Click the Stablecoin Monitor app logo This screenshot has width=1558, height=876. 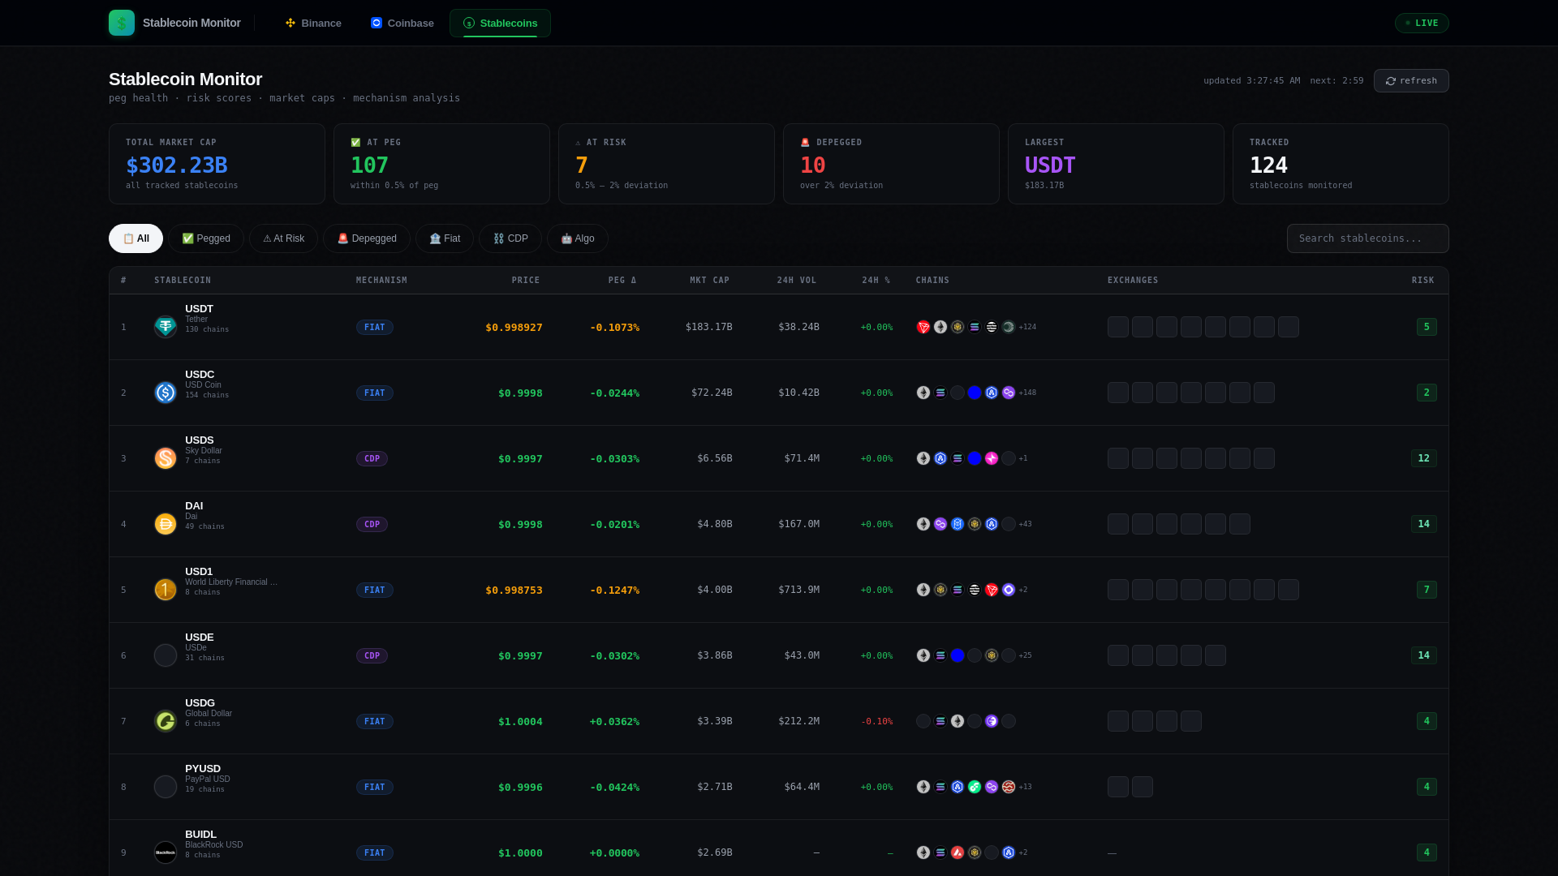coord(122,23)
